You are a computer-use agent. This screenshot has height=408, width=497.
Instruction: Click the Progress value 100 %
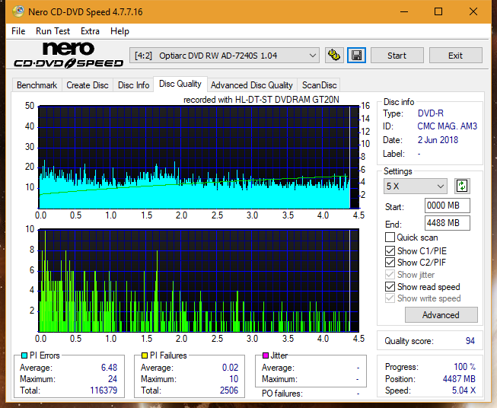[x=465, y=367]
